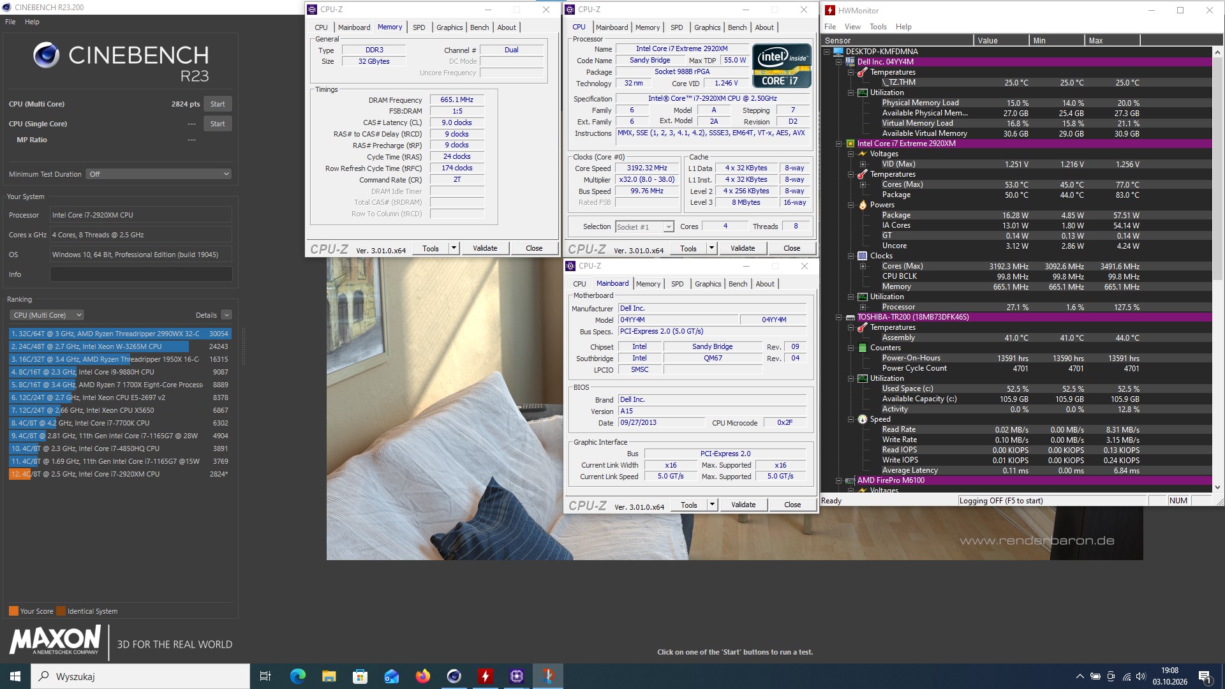Launch Microsoft Edge from the taskbar
The image size is (1225, 689).
297,676
